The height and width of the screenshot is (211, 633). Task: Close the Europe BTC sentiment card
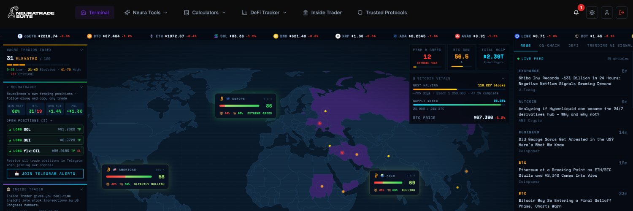click(x=271, y=99)
